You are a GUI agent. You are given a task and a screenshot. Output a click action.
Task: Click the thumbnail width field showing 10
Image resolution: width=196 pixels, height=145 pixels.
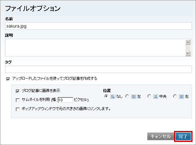tap(65, 100)
